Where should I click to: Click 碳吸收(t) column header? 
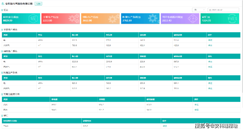pos(87,121)
